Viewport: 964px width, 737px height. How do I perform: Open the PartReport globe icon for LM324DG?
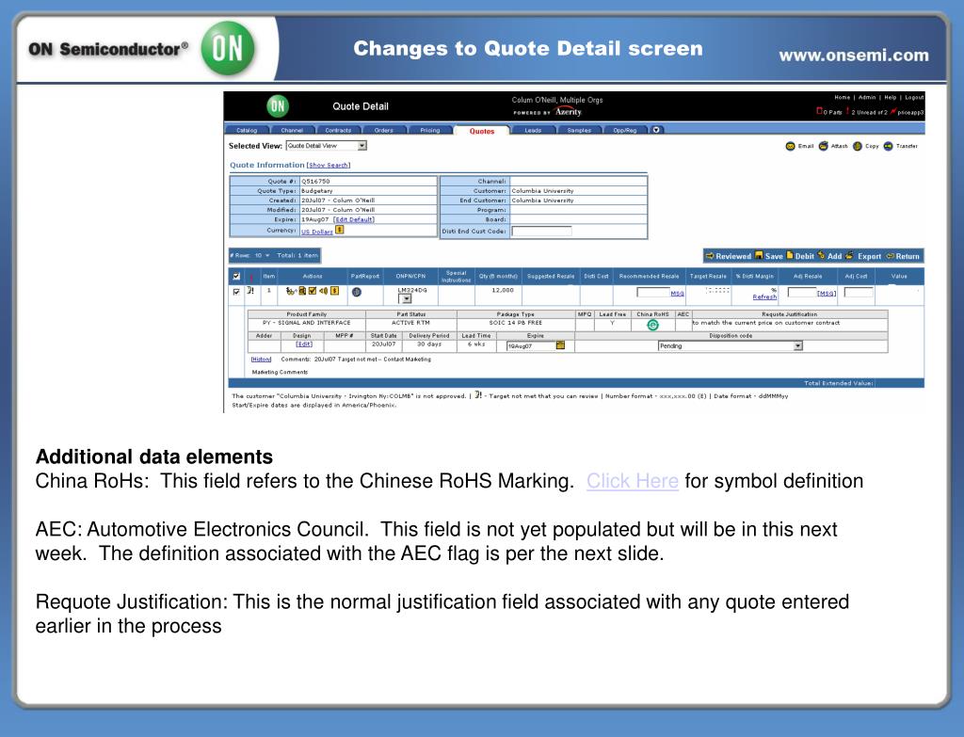coord(357,292)
